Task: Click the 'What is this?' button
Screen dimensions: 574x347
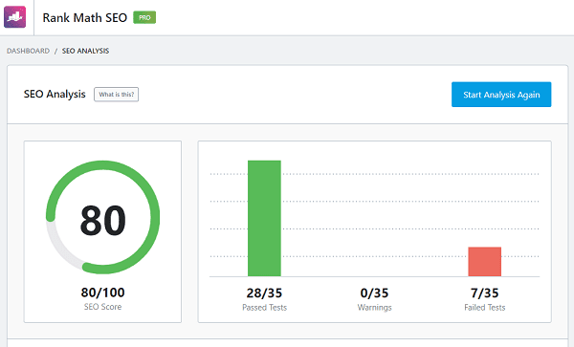Action: click(117, 95)
